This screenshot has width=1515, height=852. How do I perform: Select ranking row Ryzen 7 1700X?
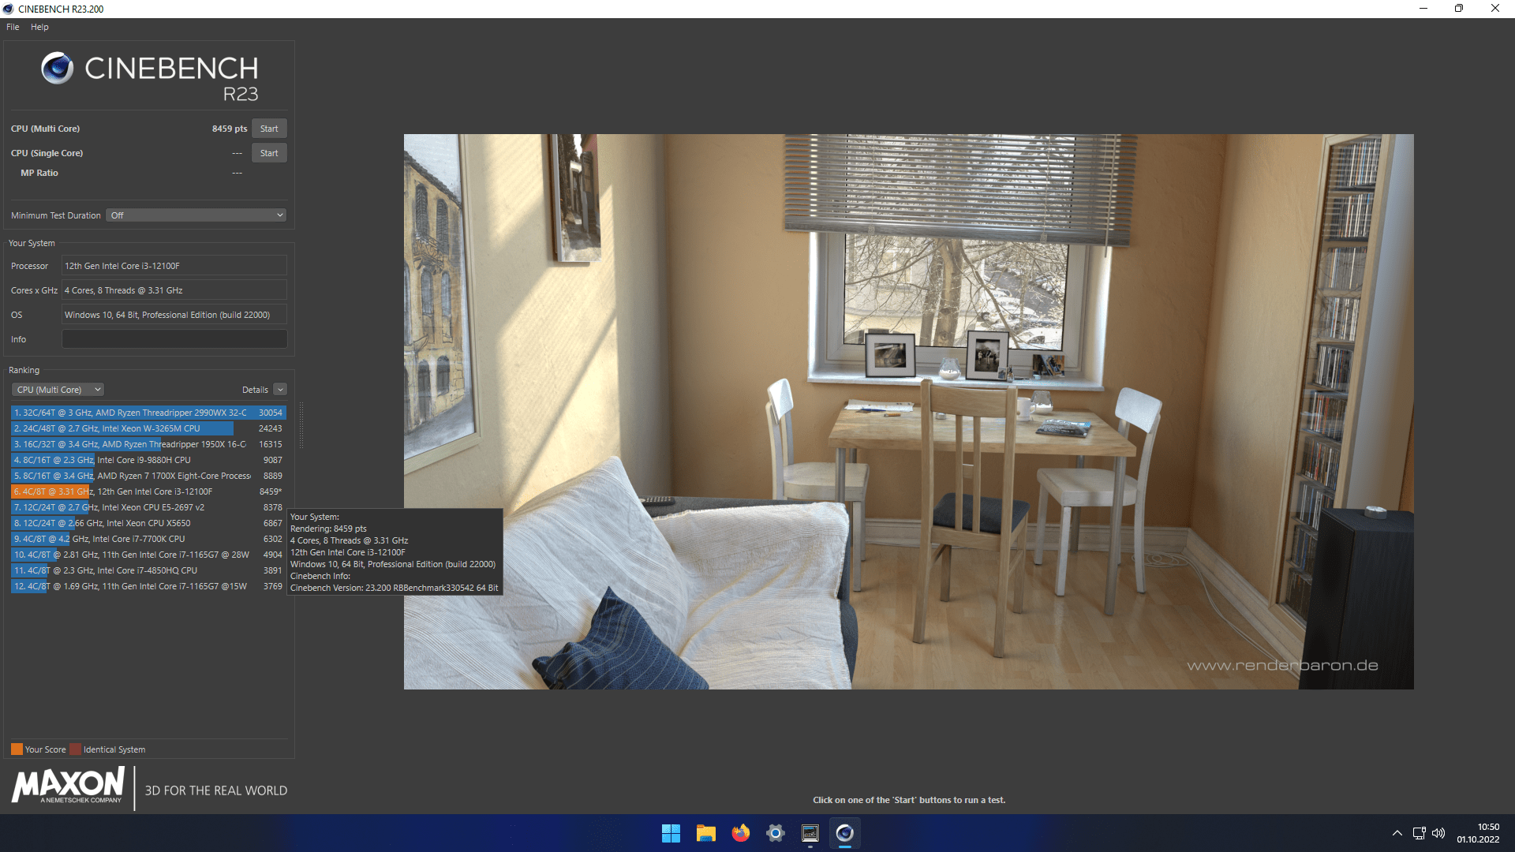[148, 476]
